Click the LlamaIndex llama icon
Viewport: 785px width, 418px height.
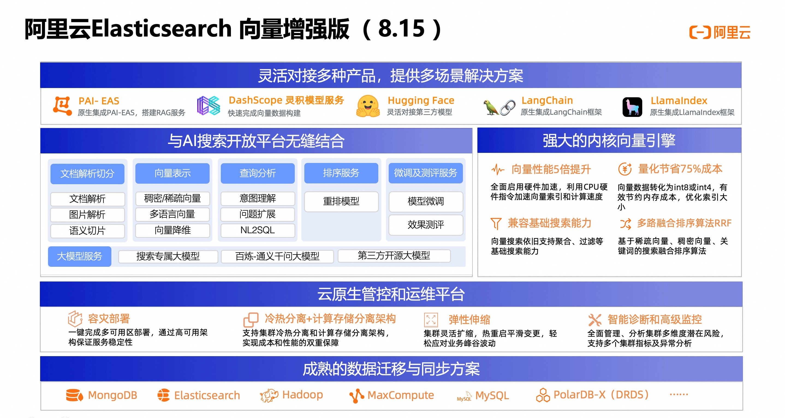(x=632, y=107)
